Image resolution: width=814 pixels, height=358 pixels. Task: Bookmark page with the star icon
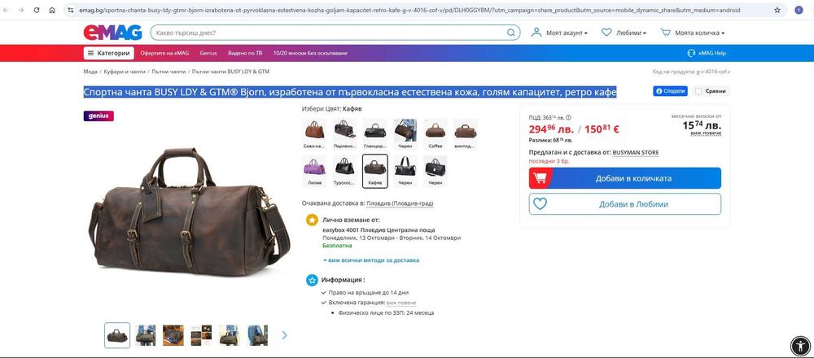pyautogui.click(x=777, y=10)
